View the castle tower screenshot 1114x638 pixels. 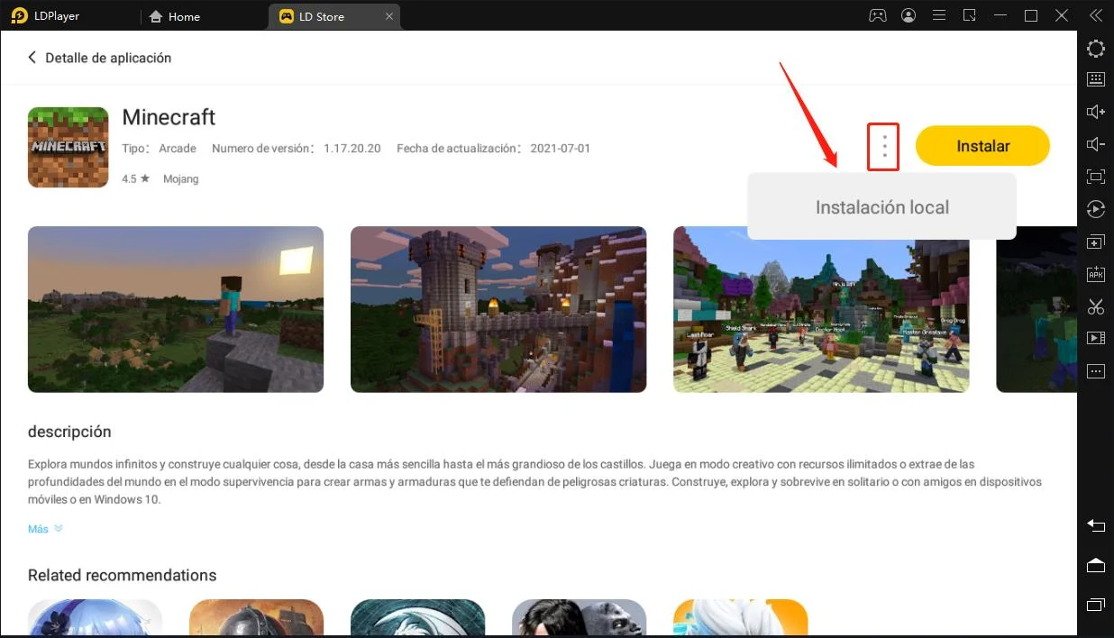[498, 309]
